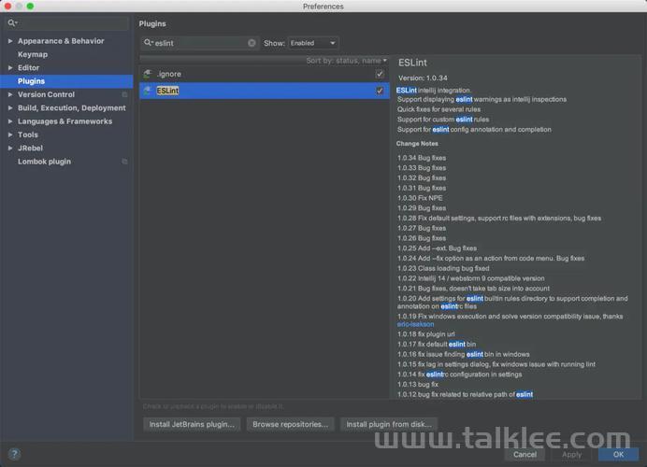This screenshot has width=647, height=467.
Task: Click Install plugin from disk button
Action: 388,424
